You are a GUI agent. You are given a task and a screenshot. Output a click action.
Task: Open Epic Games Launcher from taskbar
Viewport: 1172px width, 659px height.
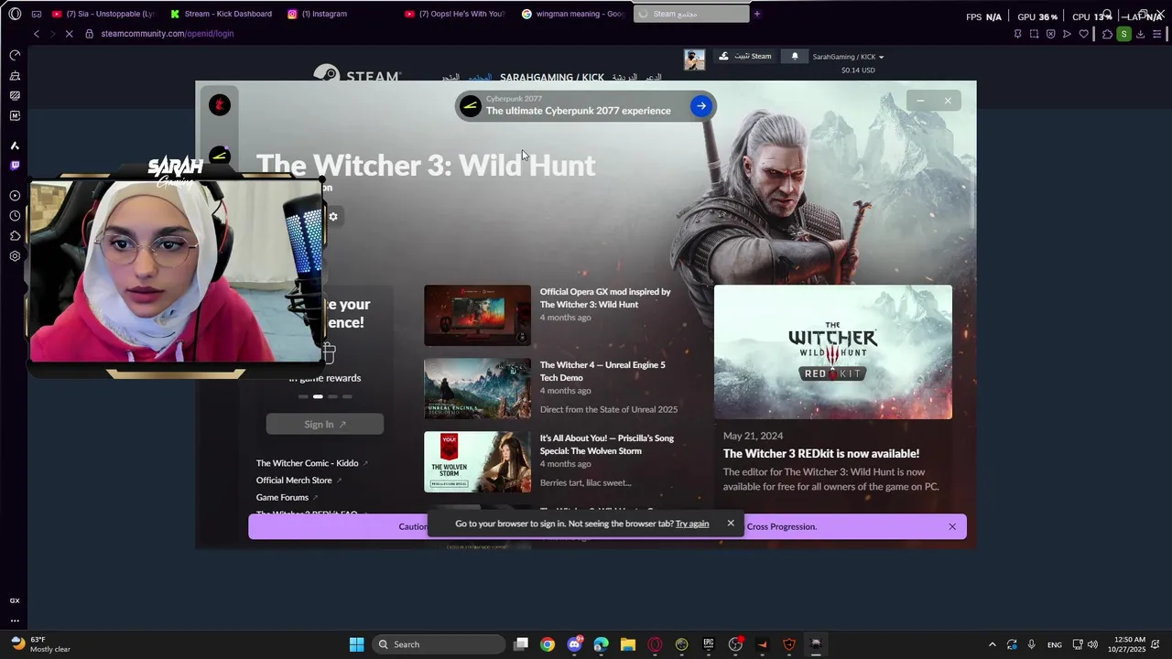coord(709,644)
